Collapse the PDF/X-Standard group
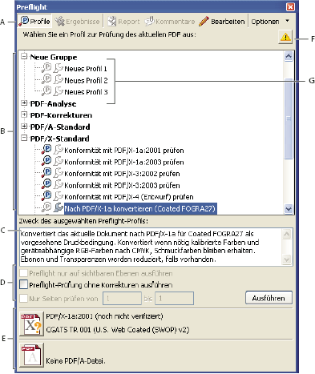The width and height of the screenshot is (315, 374). (24, 138)
